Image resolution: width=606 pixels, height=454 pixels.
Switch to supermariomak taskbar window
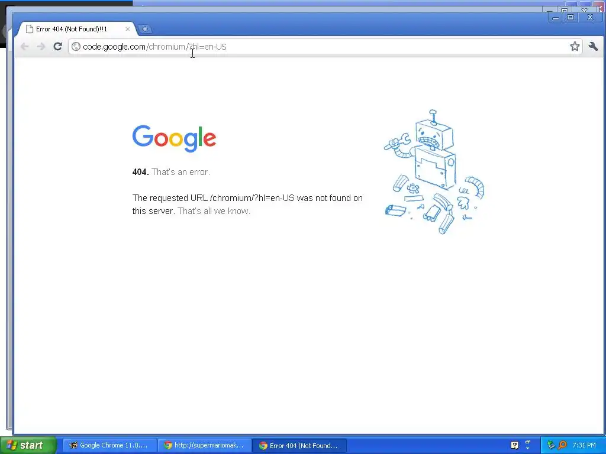pyautogui.click(x=205, y=445)
